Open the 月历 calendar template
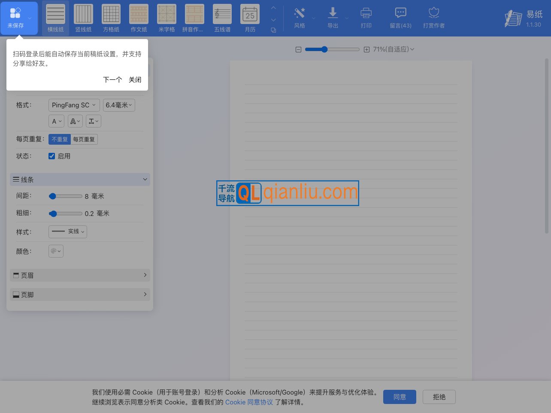The image size is (551, 413). [x=250, y=18]
